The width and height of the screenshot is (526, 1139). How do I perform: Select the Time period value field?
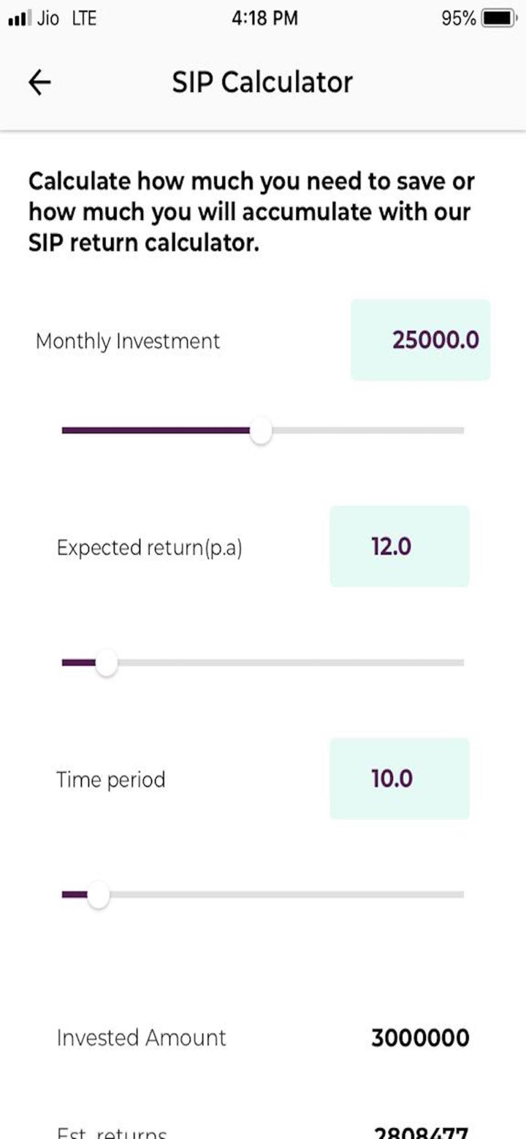(399, 779)
